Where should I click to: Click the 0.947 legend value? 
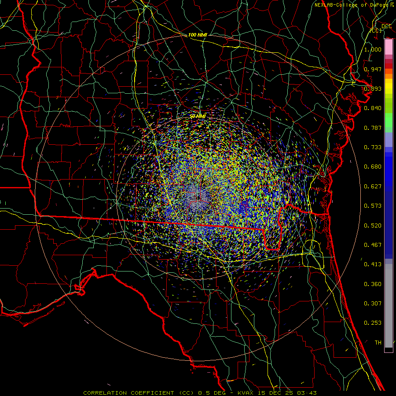click(373, 69)
